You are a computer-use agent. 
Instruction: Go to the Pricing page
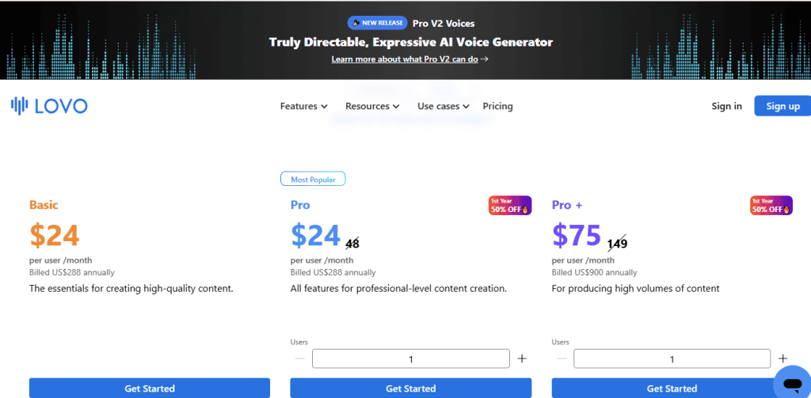tap(497, 106)
